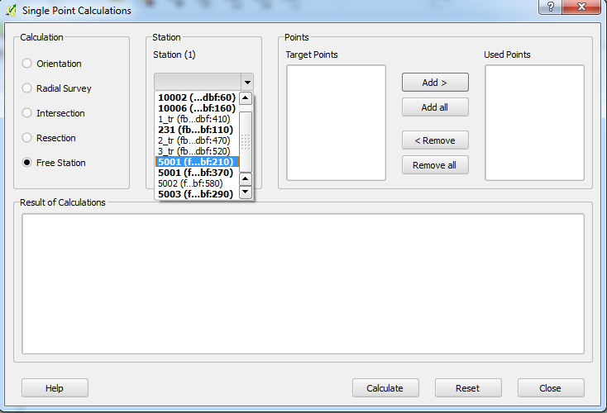Select station 10002 (...dbf:60) from list
The height and width of the screenshot is (413, 607).
[x=197, y=97]
